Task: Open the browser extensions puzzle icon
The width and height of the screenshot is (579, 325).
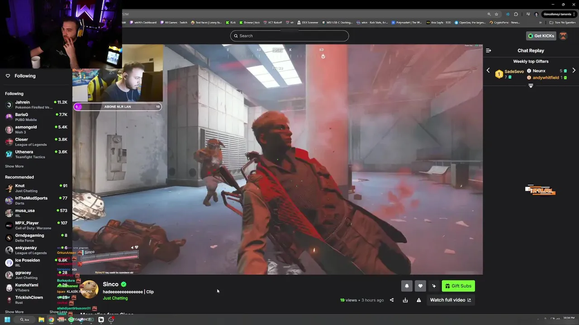Action: 516,14
